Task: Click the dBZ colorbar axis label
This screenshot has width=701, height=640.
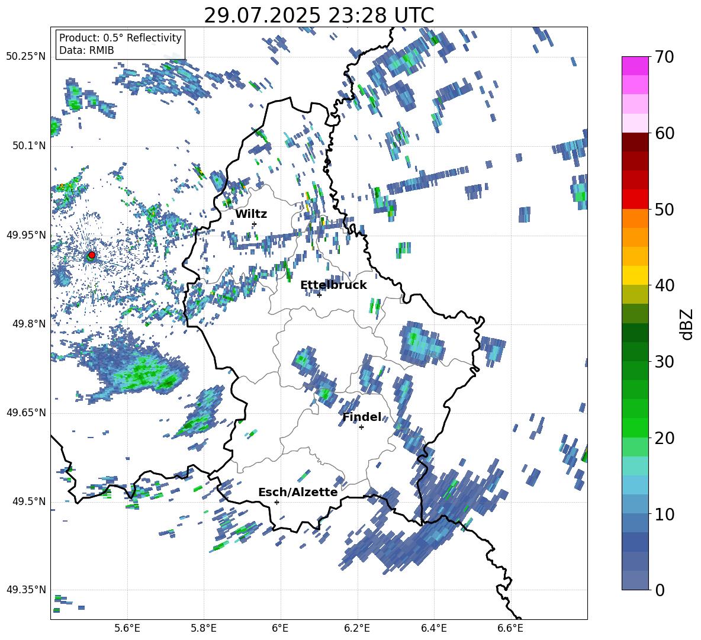Action: 687,324
